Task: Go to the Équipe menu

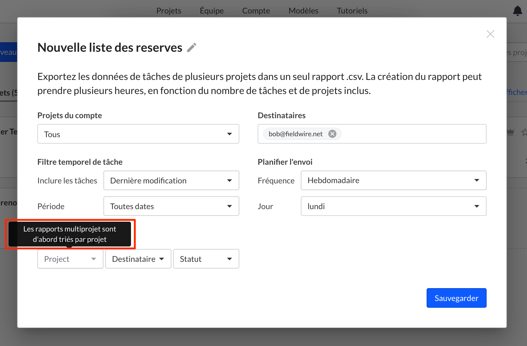Action: pos(212,11)
